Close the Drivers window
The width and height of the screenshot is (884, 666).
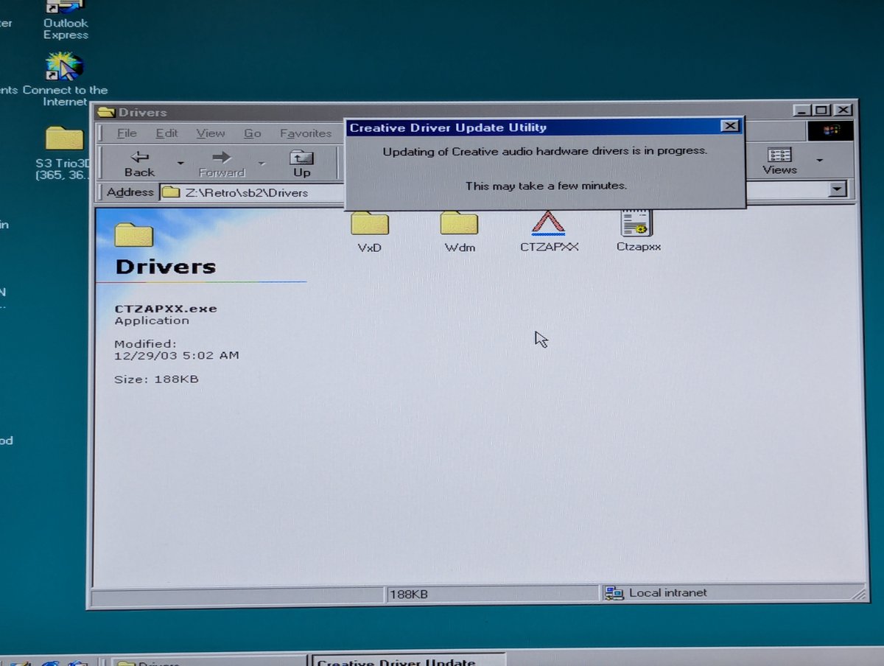843,110
